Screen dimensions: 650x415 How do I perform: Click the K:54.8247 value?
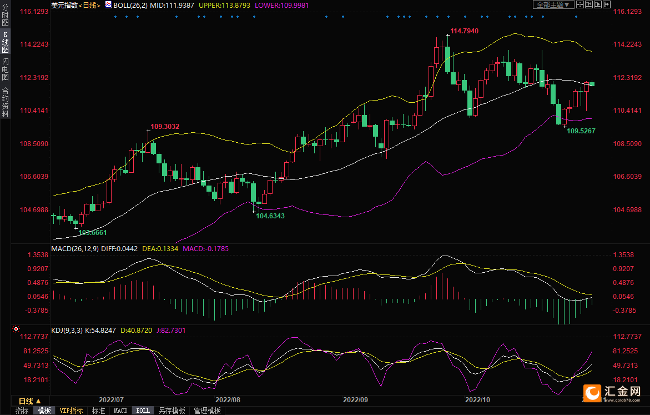coord(100,331)
